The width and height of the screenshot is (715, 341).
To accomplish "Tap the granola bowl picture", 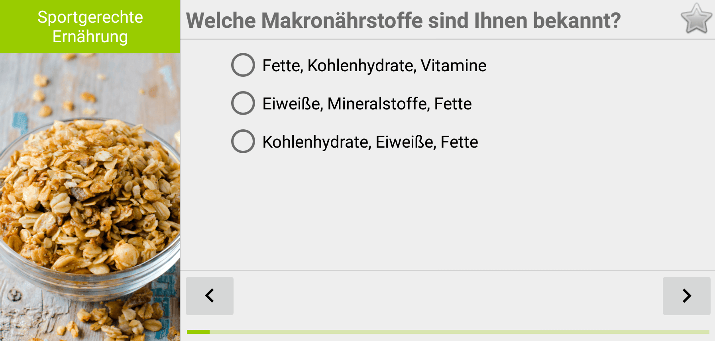I will [90, 197].
